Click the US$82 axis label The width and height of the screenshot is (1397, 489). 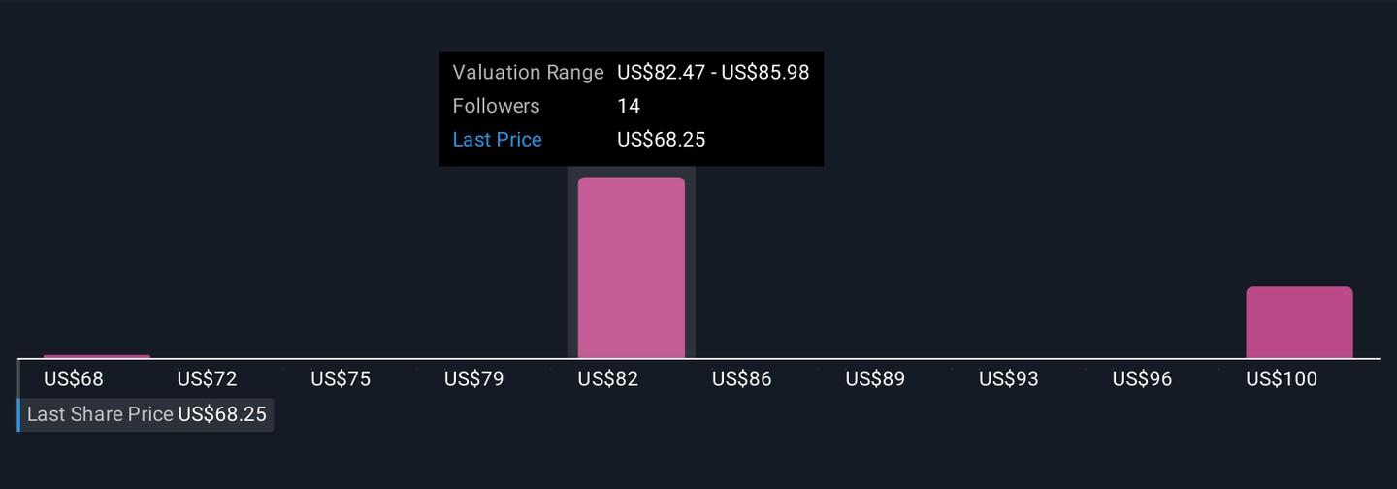click(608, 378)
